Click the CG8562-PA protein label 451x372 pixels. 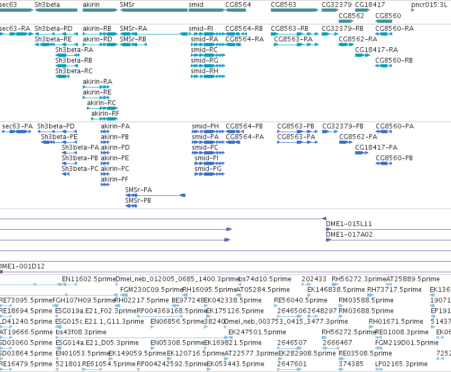(358, 137)
